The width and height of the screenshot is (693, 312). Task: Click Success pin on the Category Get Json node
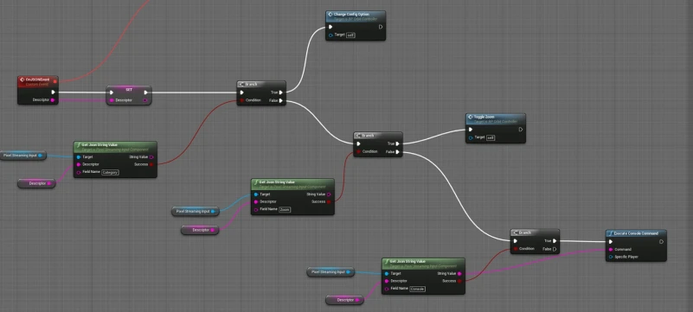pyautogui.click(x=151, y=164)
